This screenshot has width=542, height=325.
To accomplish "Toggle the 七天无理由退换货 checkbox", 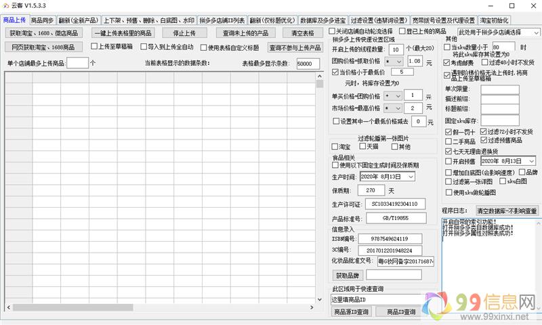I will (448, 151).
